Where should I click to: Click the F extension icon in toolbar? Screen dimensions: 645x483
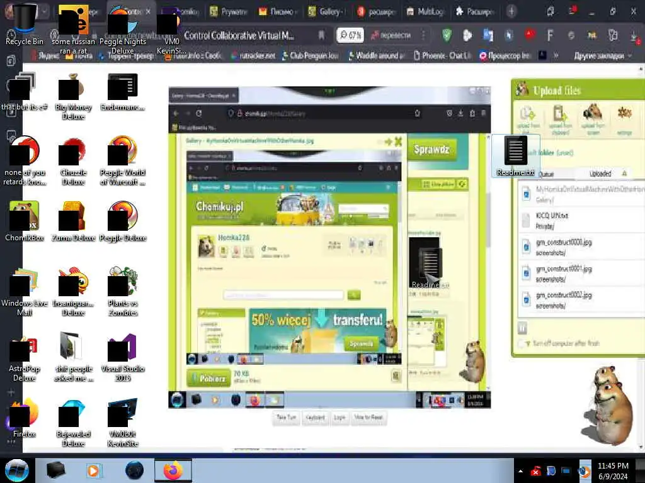coord(550,35)
